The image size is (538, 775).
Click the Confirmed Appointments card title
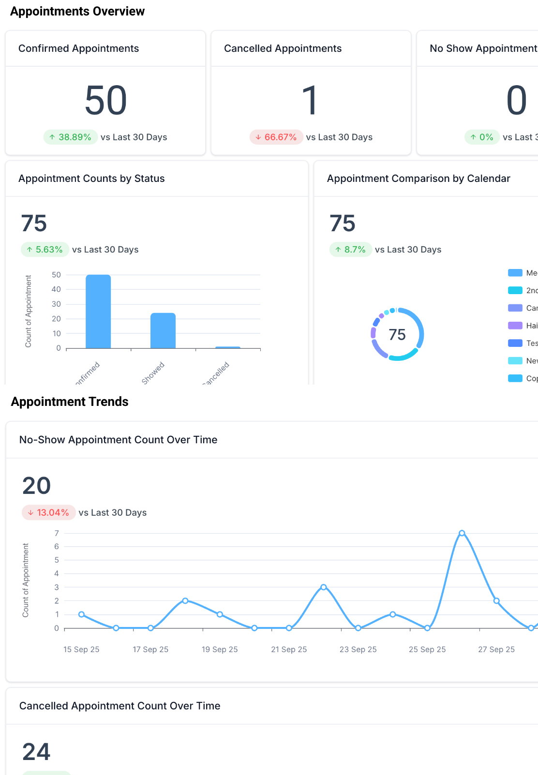click(79, 48)
